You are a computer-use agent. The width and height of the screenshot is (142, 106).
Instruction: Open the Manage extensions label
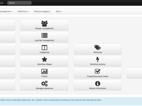click(x=45, y=88)
